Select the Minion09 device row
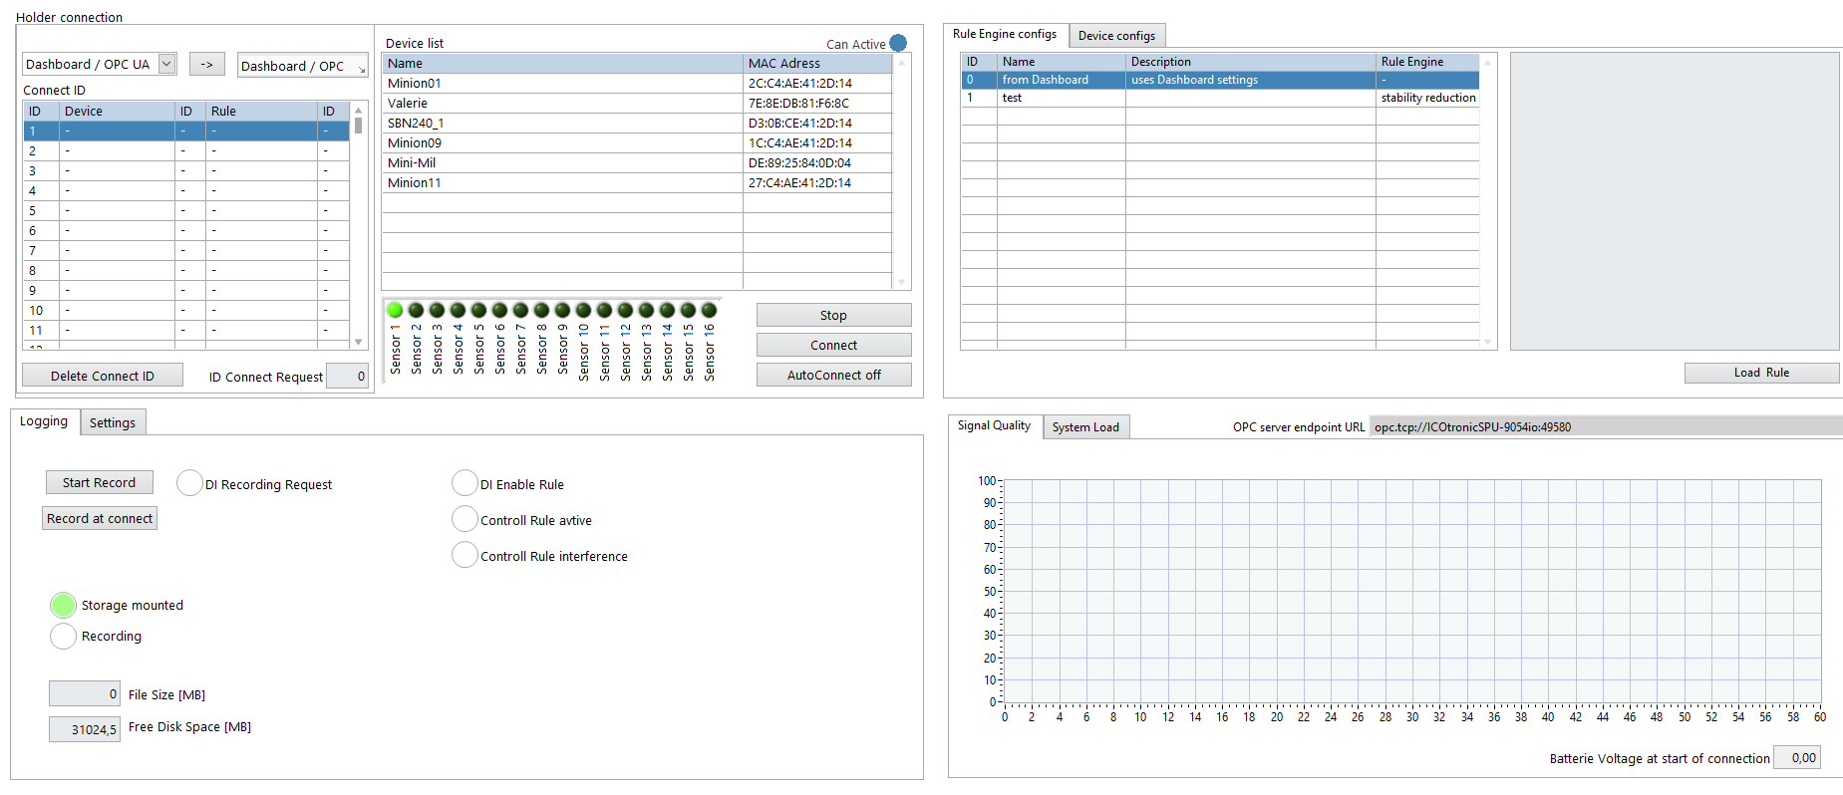The image size is (1843, 795). [637, 142]
